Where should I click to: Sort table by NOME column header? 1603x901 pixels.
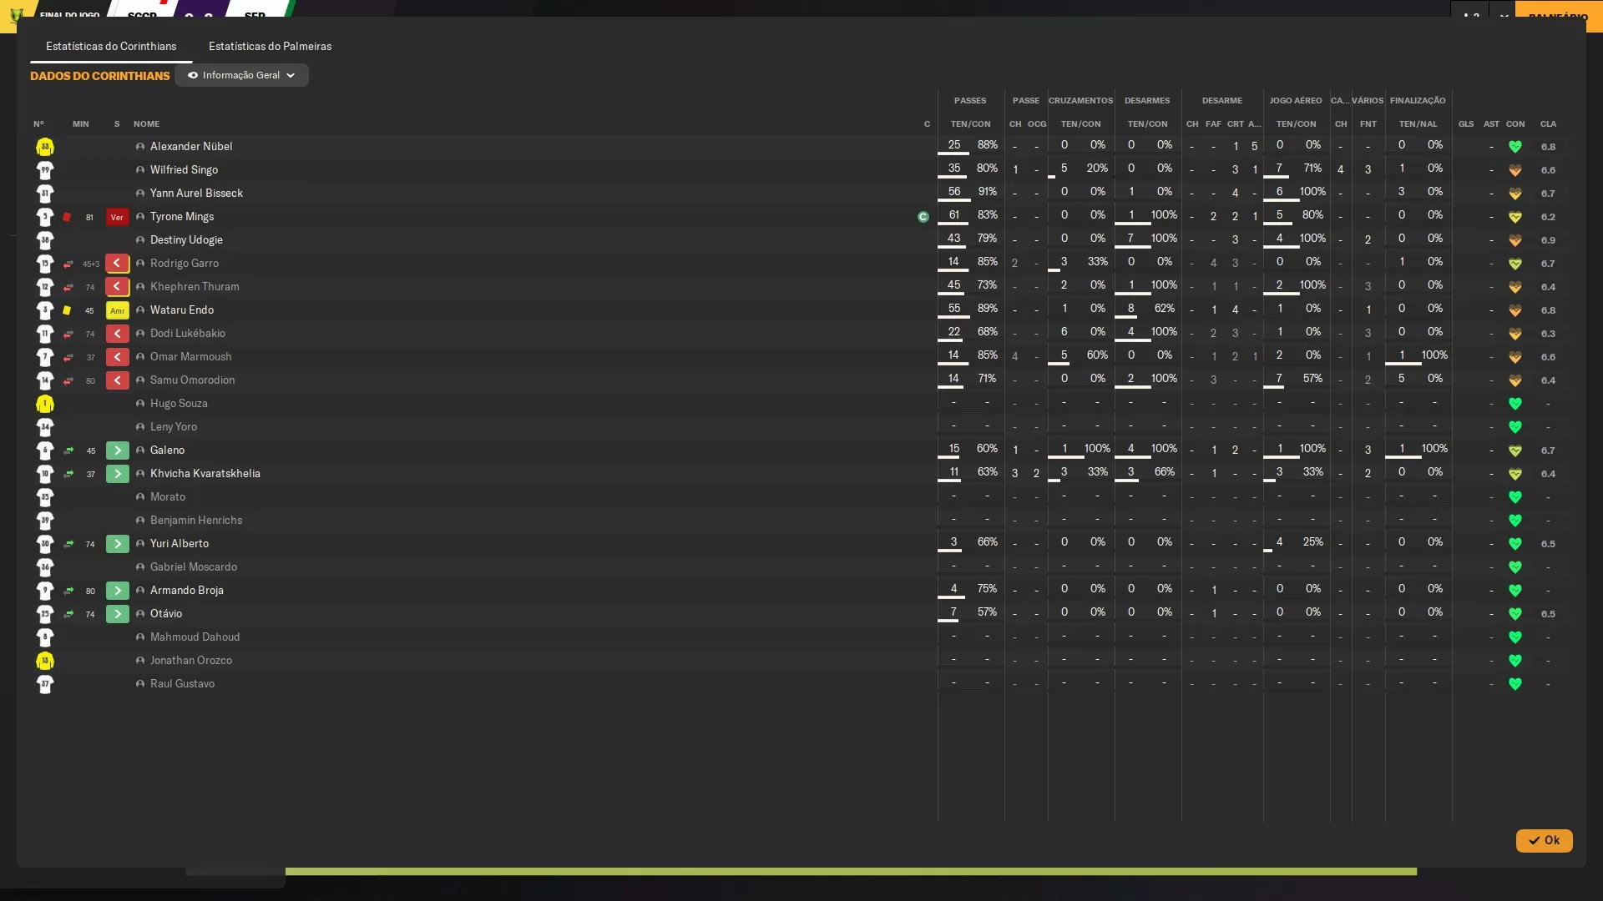coord(146,124)
